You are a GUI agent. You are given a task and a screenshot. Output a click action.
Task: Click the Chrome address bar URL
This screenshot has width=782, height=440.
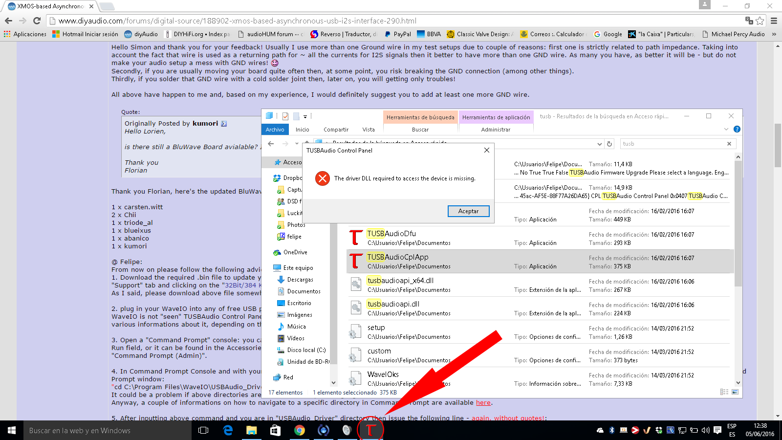point(238,21)
